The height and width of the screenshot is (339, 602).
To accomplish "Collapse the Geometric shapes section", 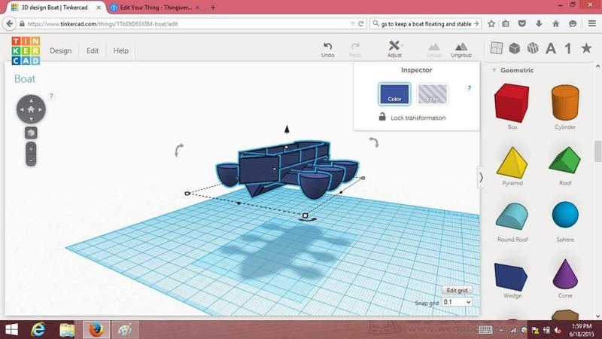I will pyautogui.click(x=494, y=70).
